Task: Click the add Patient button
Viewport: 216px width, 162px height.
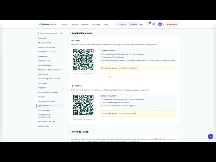Action: pos(133,24)
